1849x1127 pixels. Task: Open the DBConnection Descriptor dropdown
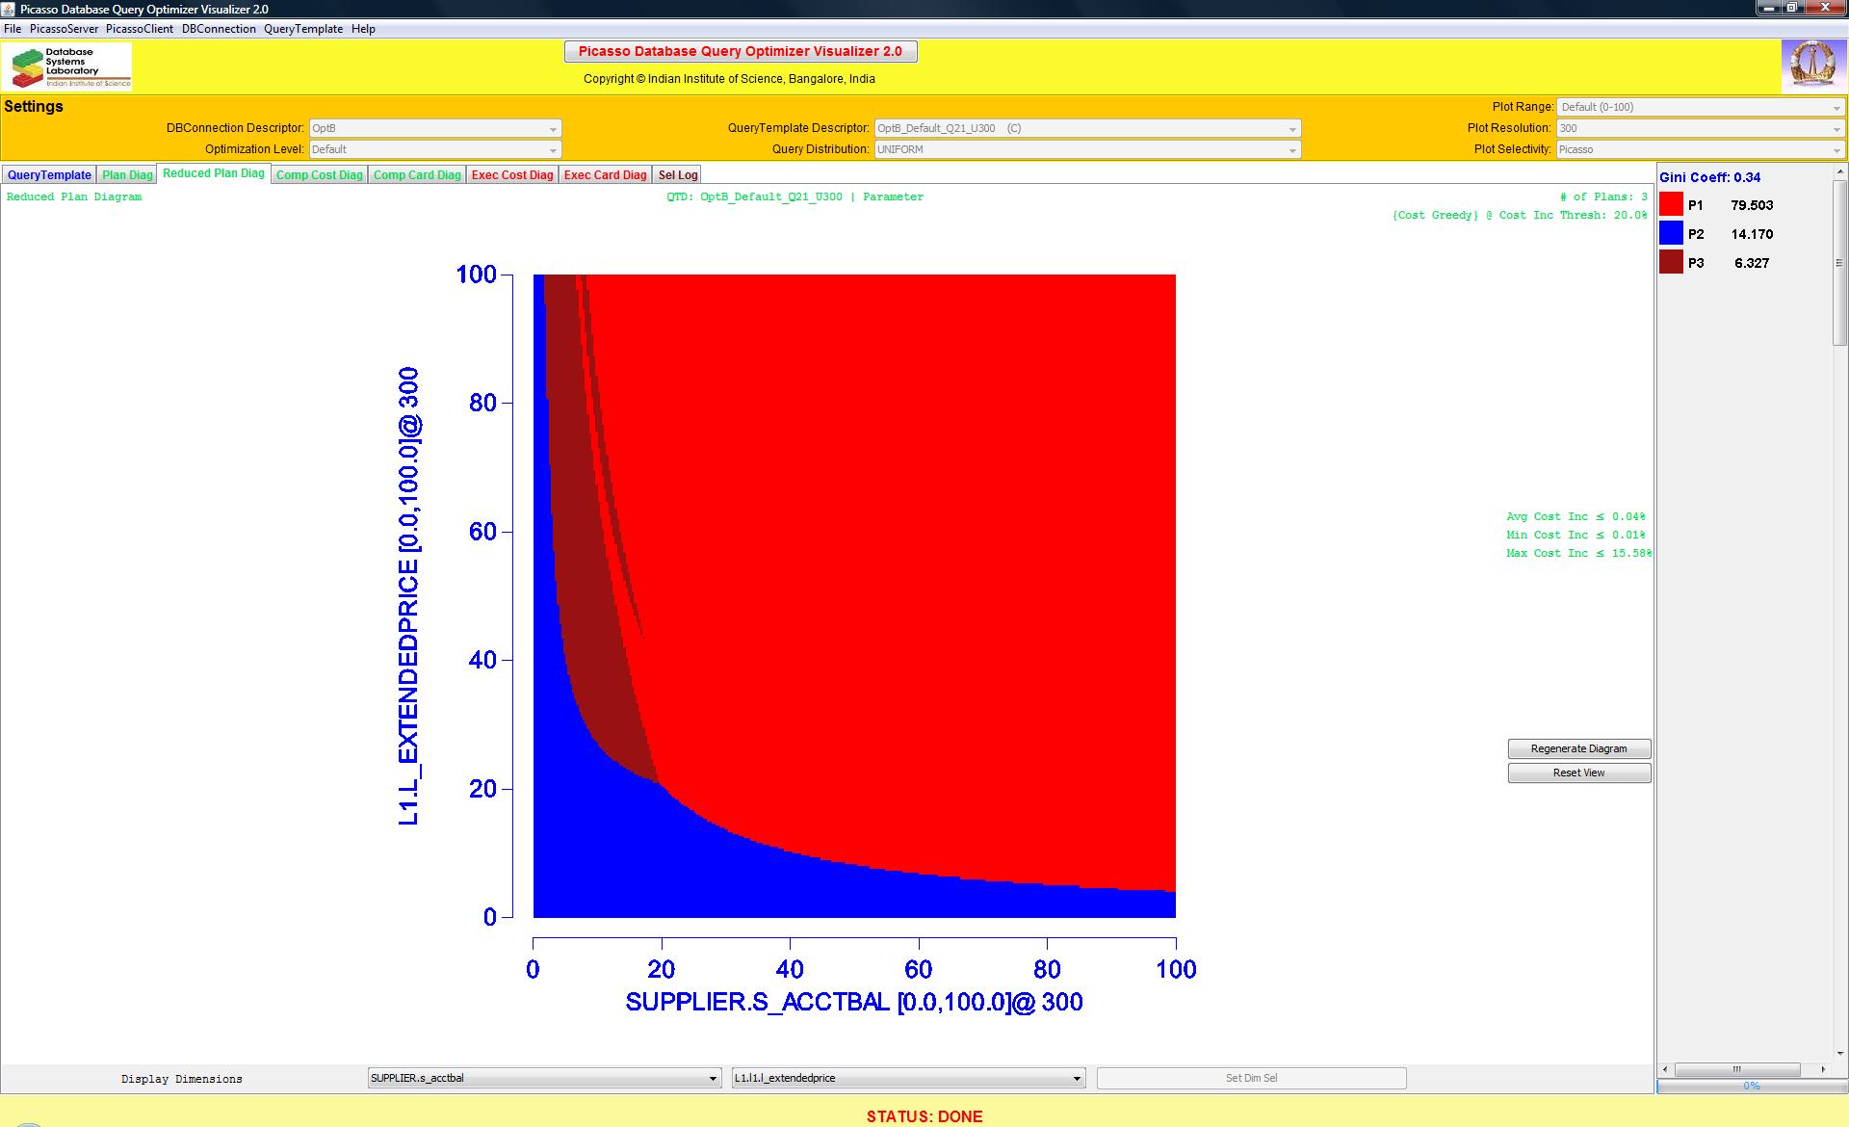point(434,128)
